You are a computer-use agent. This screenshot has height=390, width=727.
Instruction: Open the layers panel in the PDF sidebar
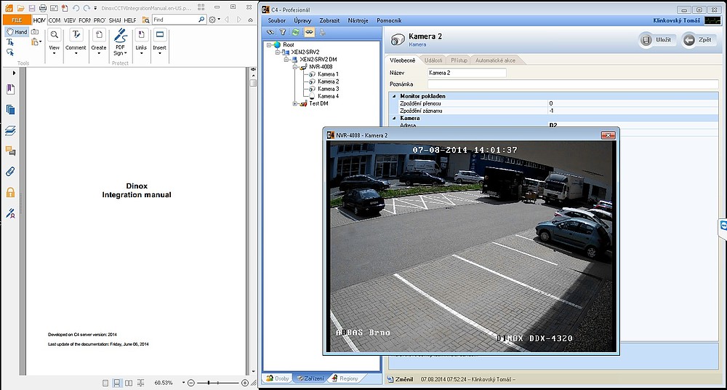10,130
